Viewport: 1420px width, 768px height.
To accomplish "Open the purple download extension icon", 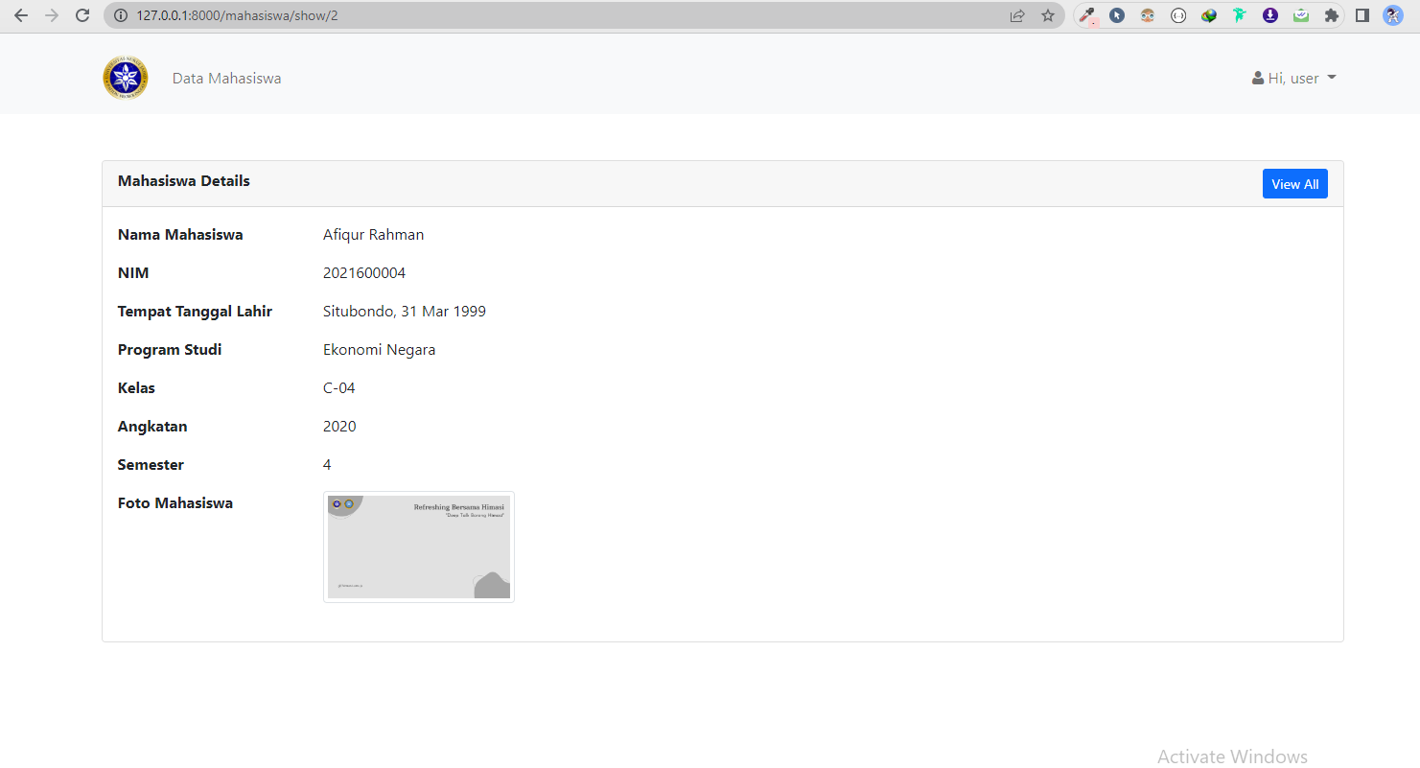I will pos(1270,15).
